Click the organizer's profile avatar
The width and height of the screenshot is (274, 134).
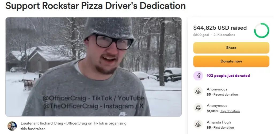12,126
